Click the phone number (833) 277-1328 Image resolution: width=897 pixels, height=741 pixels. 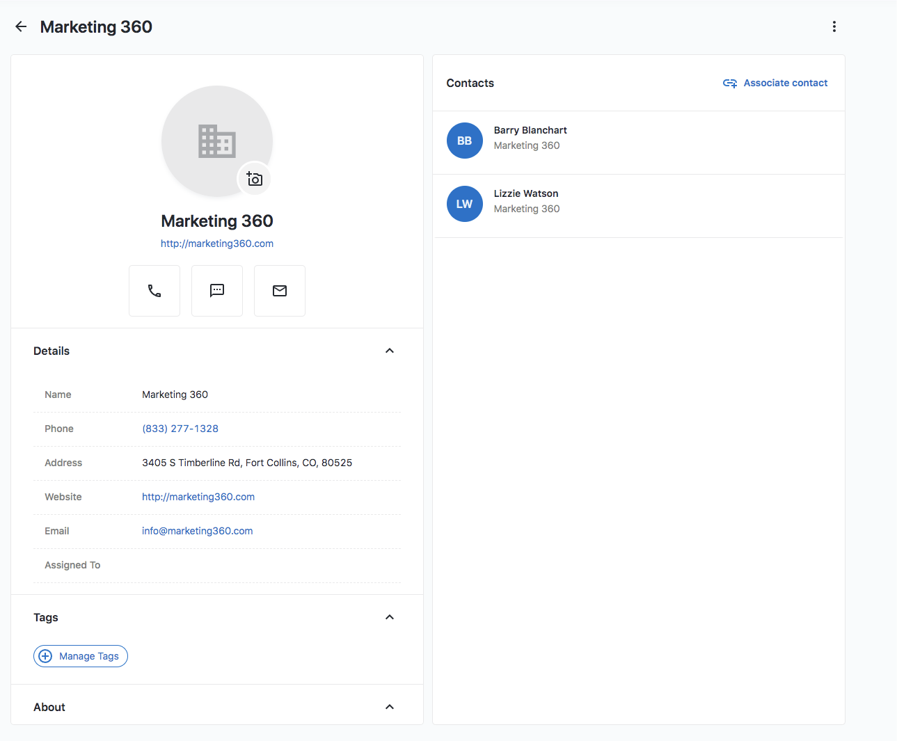tap(180, 429)
